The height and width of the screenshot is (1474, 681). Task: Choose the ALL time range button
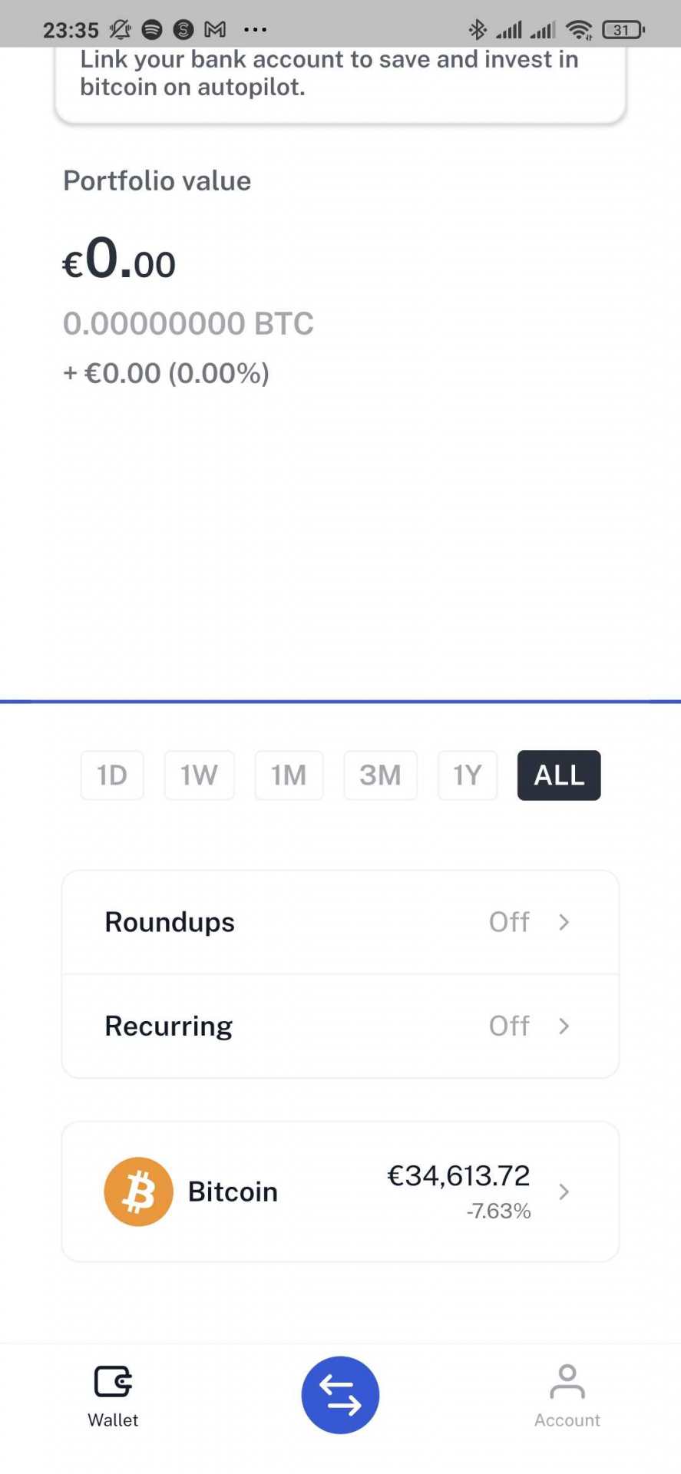[559, 775]
